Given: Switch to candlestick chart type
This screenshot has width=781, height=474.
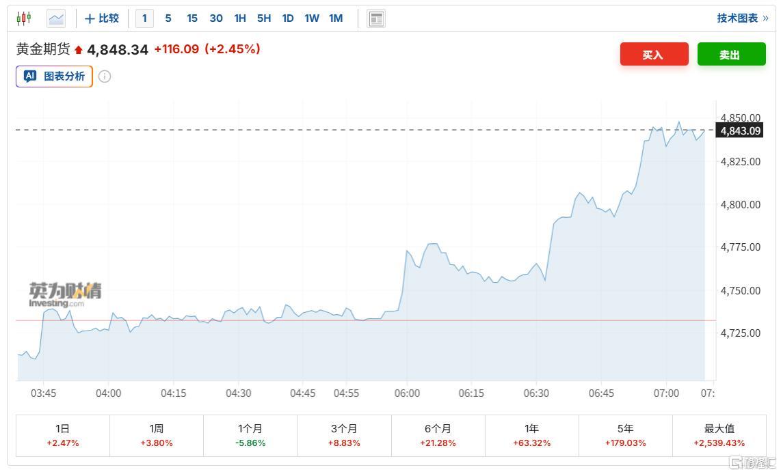Looking at the screenshot, I should tap(24, 18).
